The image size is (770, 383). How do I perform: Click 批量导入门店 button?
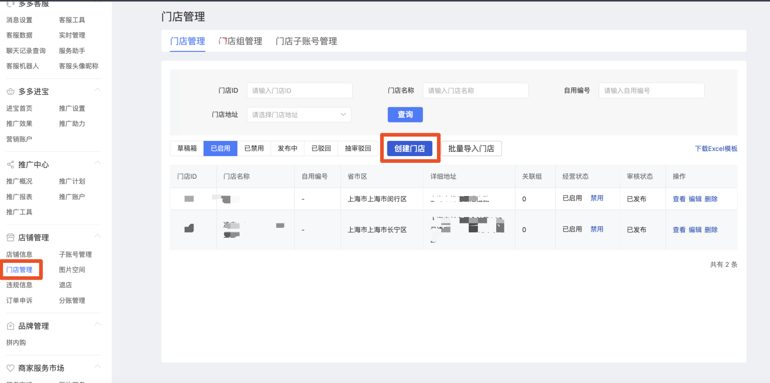pyautogui.click(x=471, y=148)
